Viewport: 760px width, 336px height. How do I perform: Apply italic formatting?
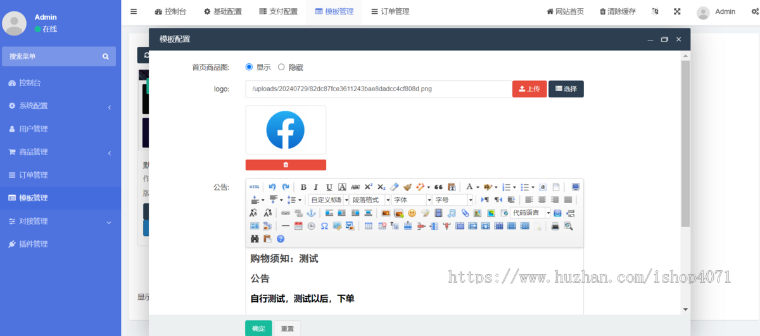pos(316,187)
